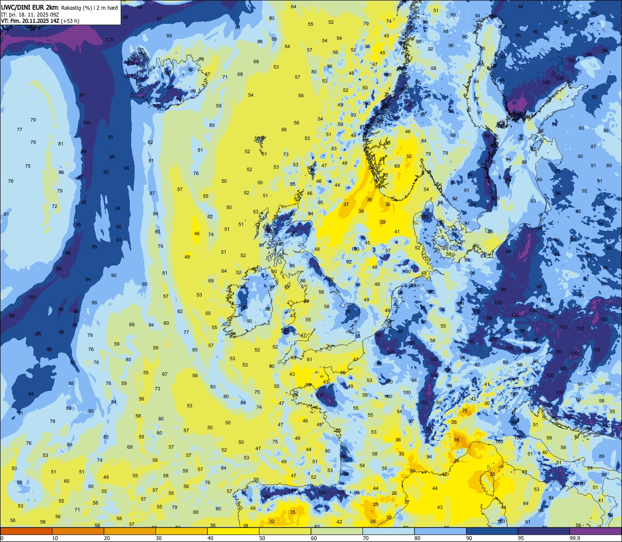
Task: Click the amber 20–30 legend swatch
Action: pos(130,531)
